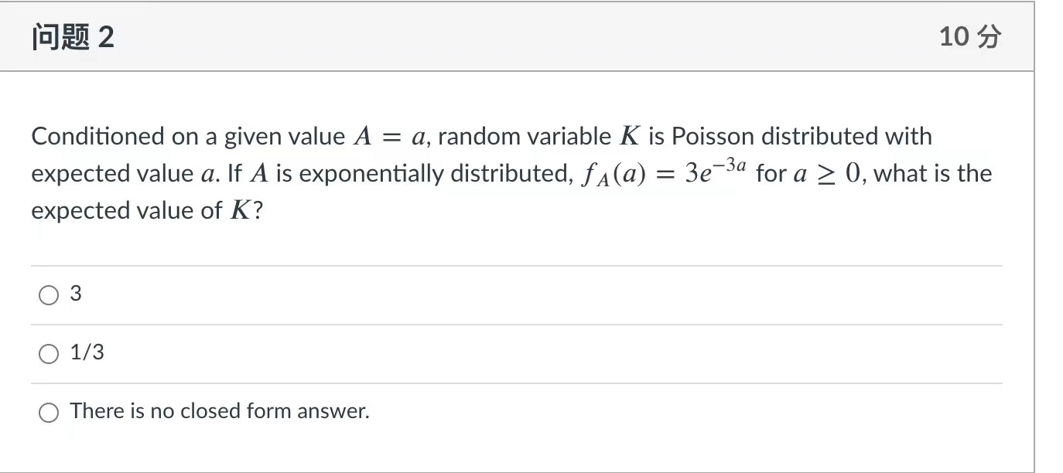Click the answer label "1/3"
The width and height of the screenshot is (1063, 473).
86,352
